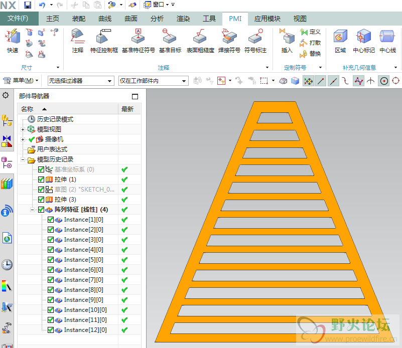
Task: Collapse the 模型历史记录 tree node
Action: pos(23,160)
